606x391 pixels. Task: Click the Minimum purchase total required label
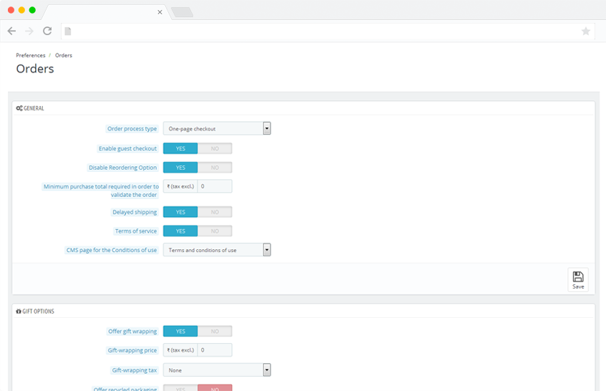tap(100, 190)
